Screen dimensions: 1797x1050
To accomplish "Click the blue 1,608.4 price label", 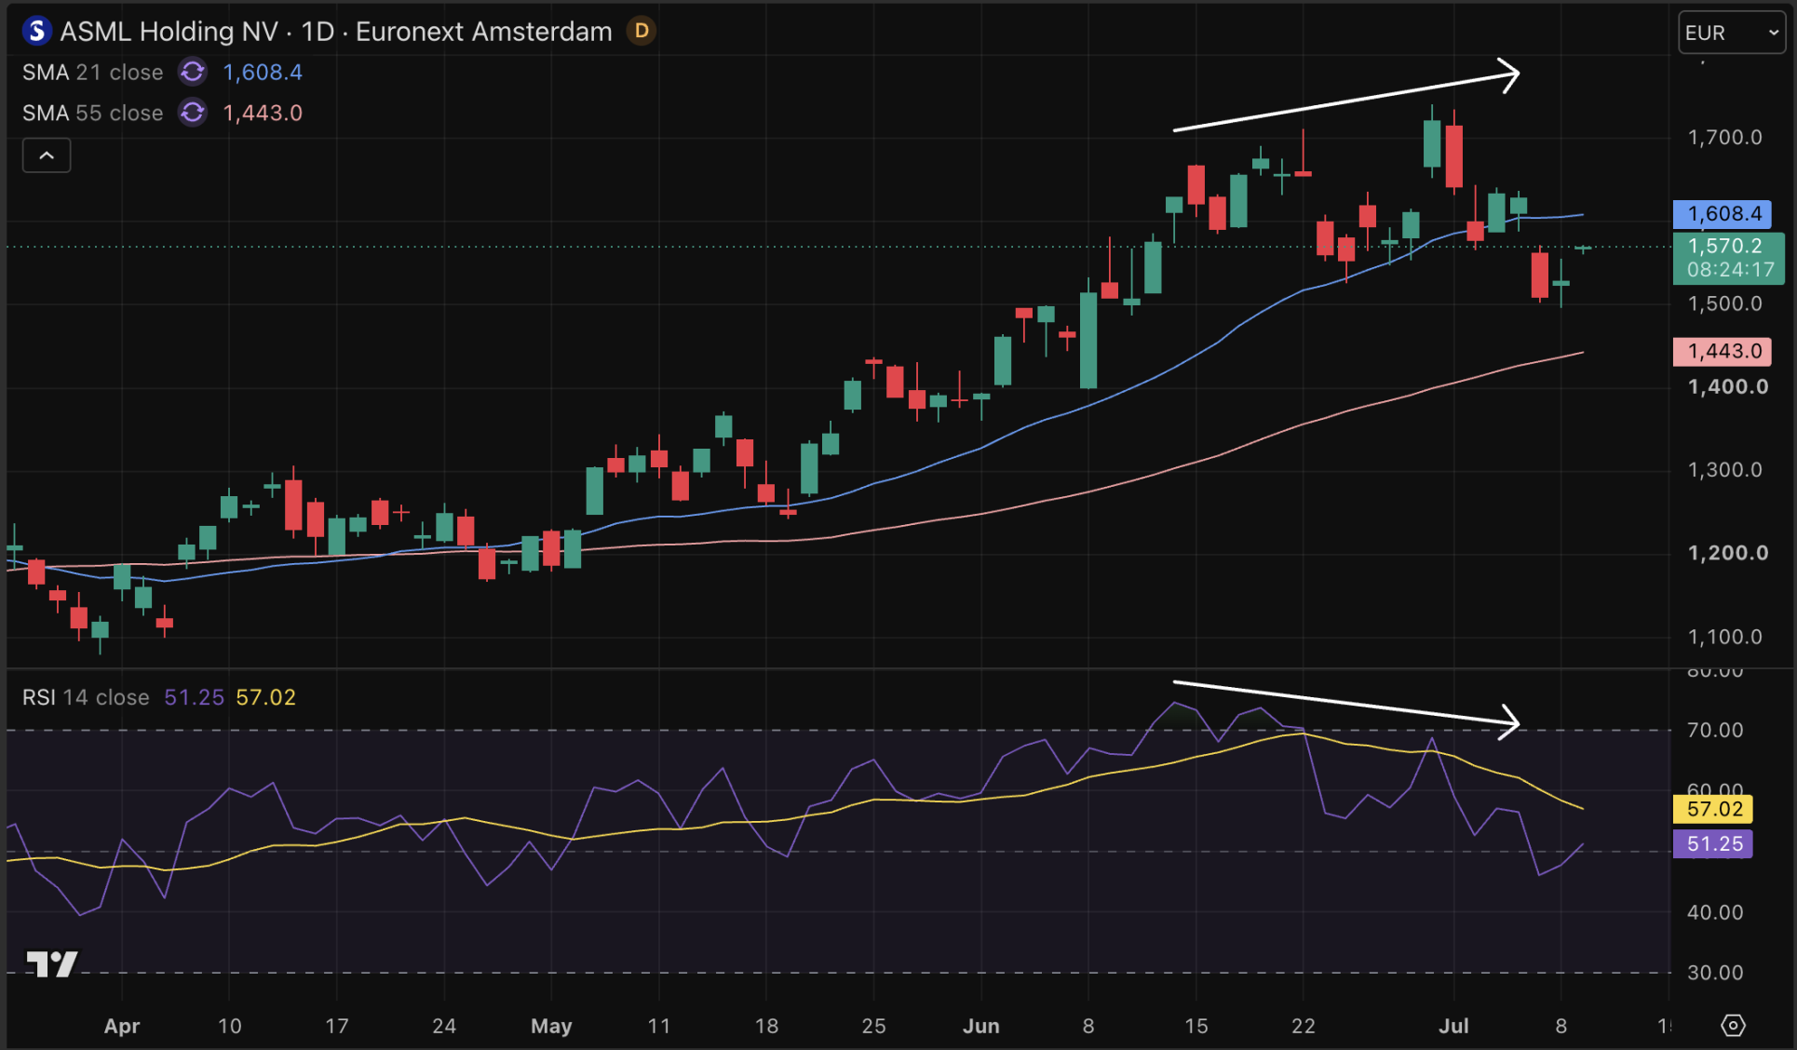I will (x=1723, y=214).
